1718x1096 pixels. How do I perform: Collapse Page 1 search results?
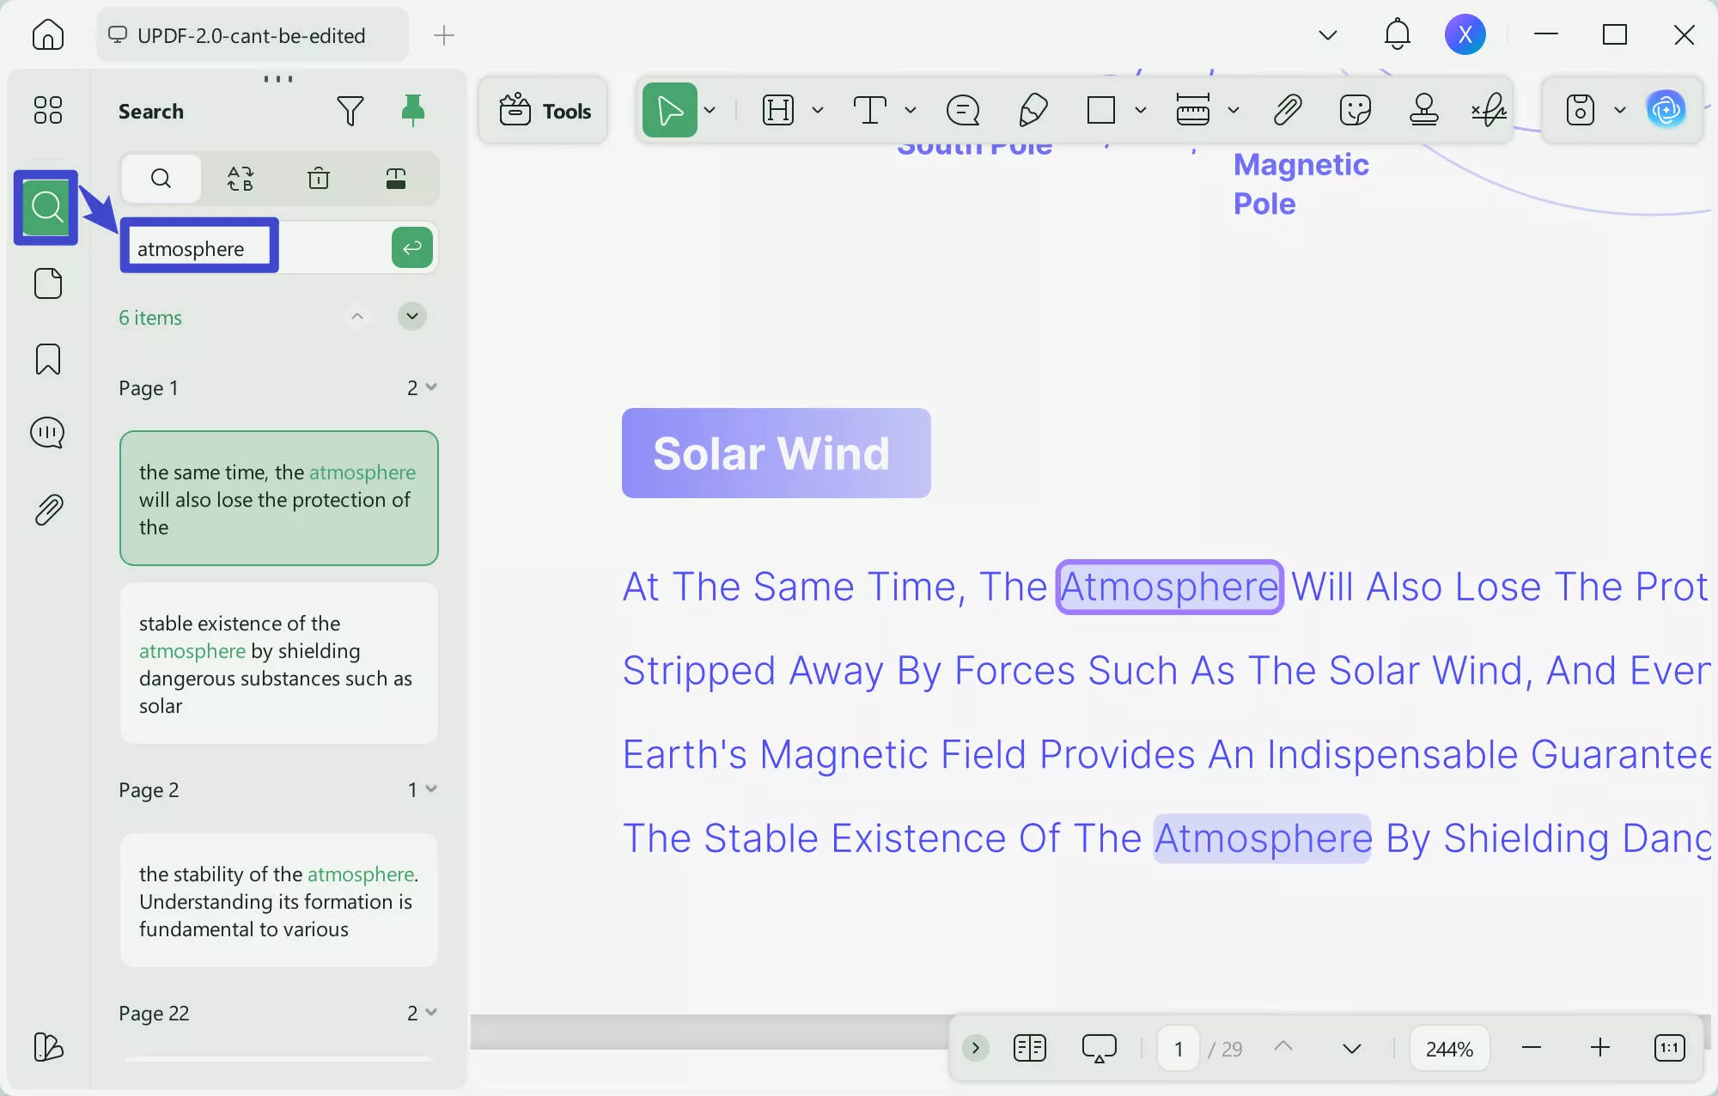coord(432,387)
